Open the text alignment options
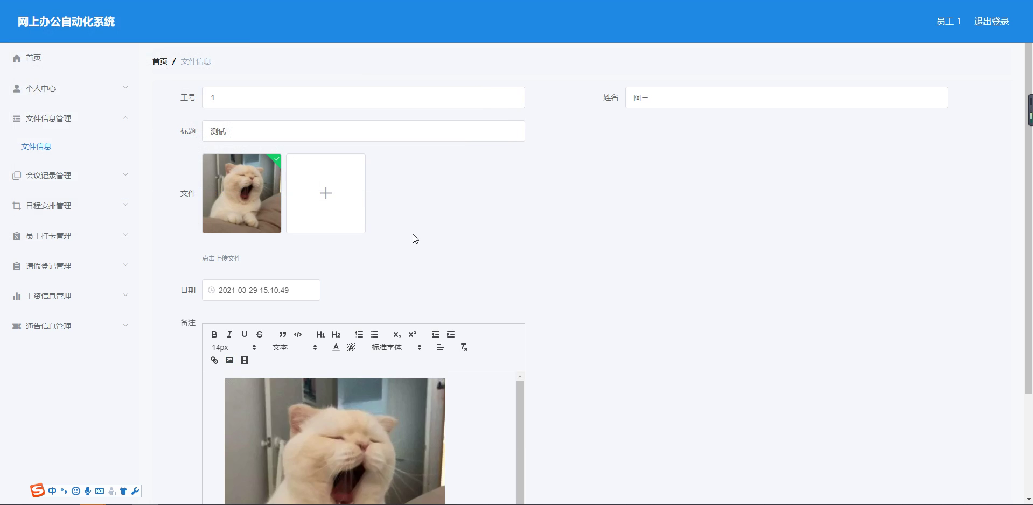This screenshot has height=505, width=1033. 440,347
